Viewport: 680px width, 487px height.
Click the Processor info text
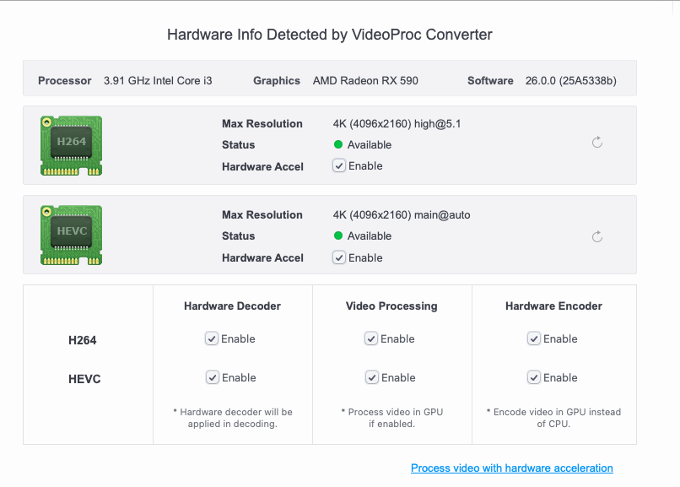[x=158, y=81]
